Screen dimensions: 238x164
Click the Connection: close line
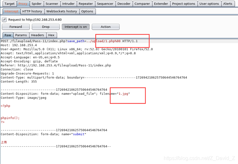tap(17, 70)
